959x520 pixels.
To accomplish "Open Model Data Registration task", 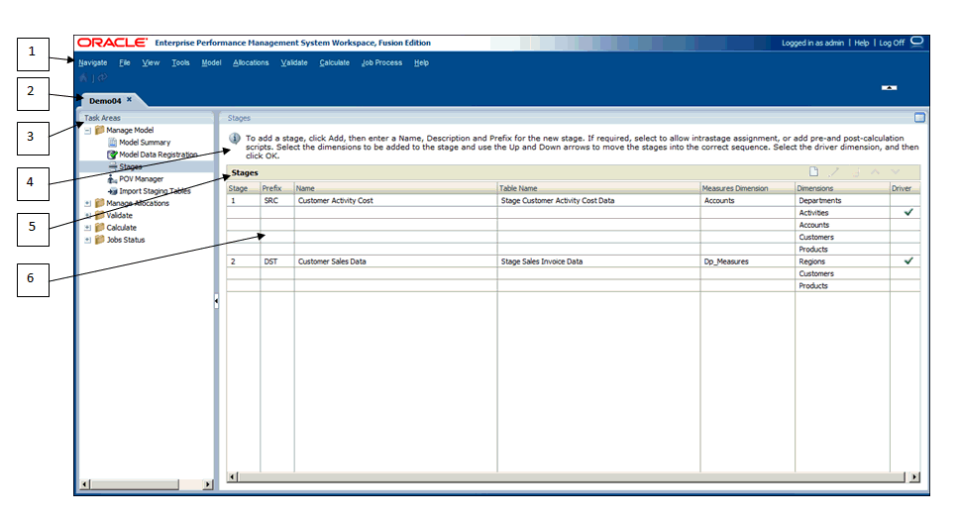I will click(159, 155).
